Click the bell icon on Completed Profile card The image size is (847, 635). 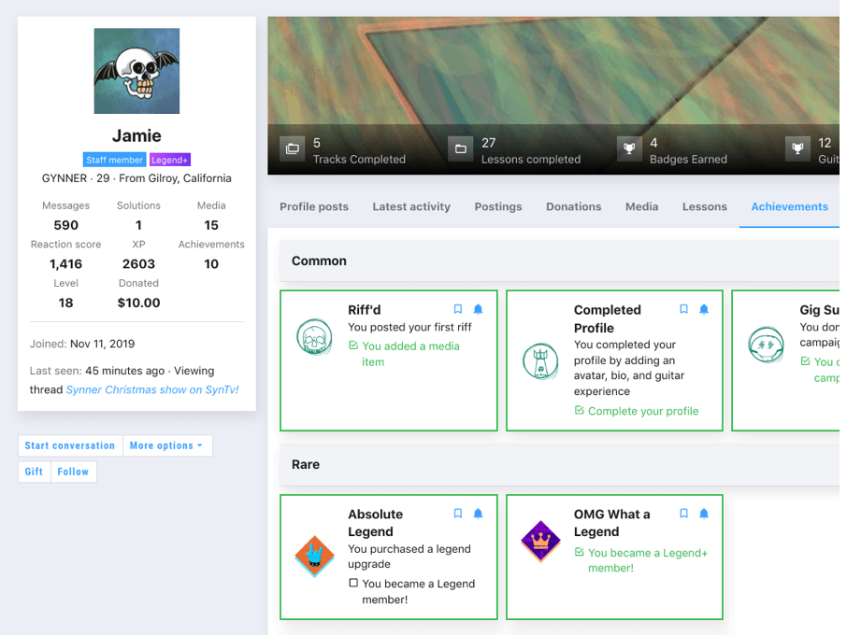pos(703,309)
